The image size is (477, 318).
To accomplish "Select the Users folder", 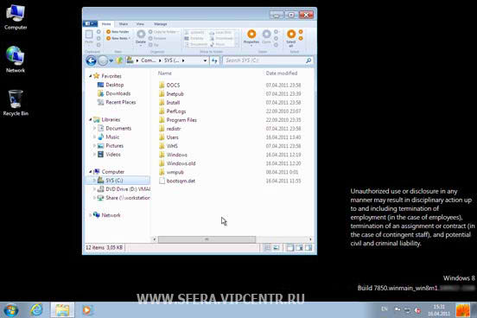I will (169, 137).
